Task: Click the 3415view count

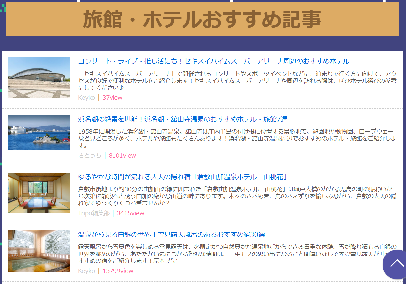Action: [x=130, y=213]
